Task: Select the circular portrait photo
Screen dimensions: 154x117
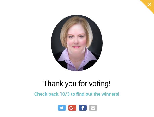Action: click(x=77, y=43)
